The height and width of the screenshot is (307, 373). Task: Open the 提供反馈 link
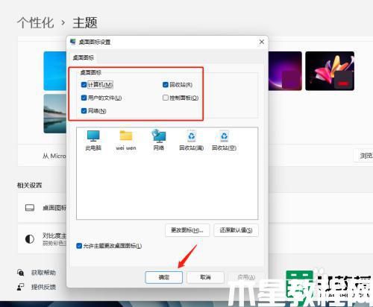(x=43, y=287)
